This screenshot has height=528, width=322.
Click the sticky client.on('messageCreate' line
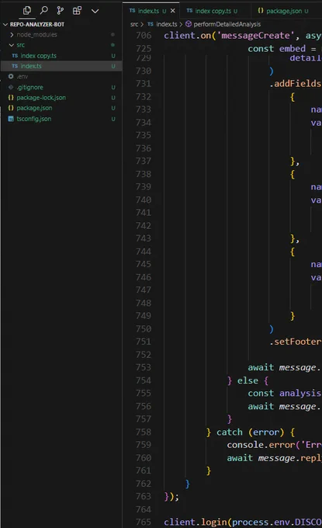(242, 36)
